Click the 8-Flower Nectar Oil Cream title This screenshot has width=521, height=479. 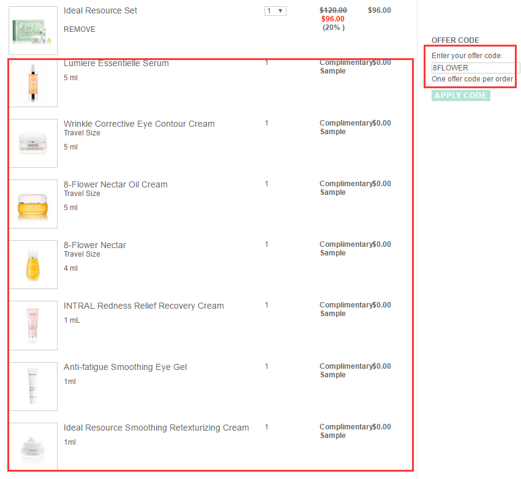pyautogui.click(x=116, y=184)
